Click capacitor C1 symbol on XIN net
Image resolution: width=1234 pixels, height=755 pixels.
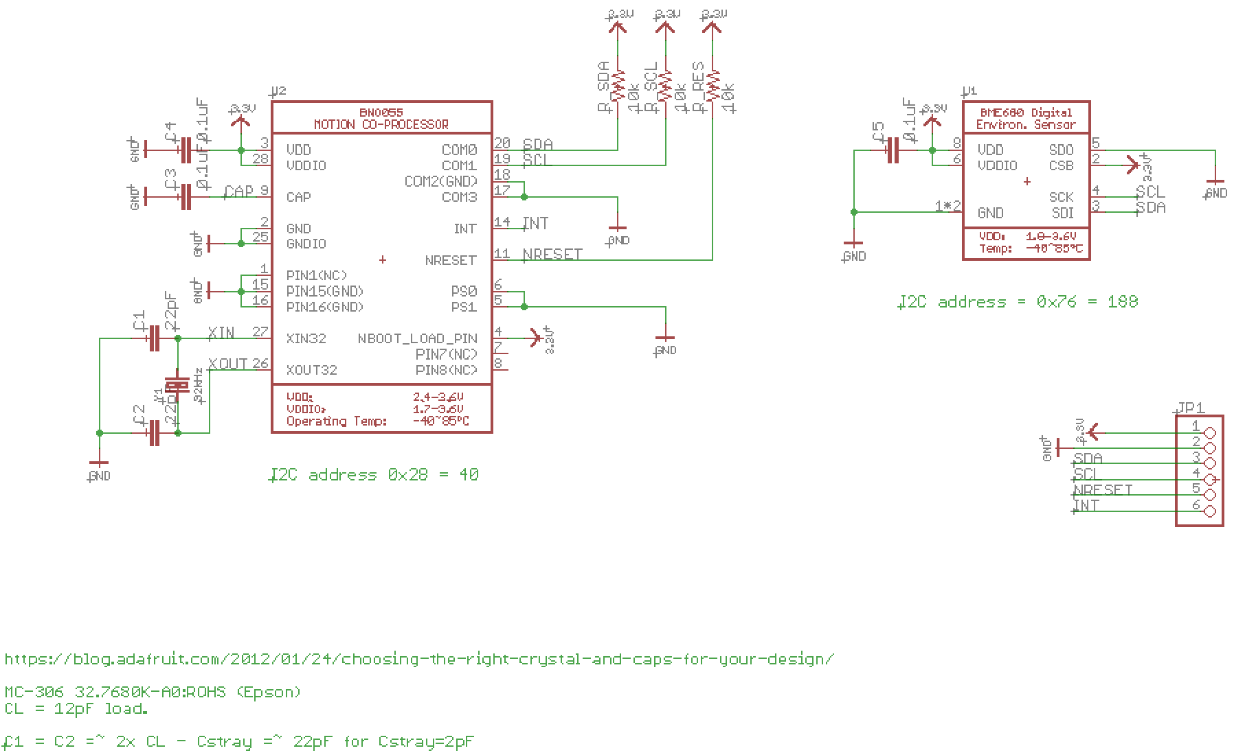pyautogui.click(x=154, y=338)
